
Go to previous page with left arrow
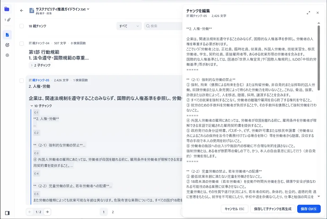pyautogui.click(x=30, y=212)
